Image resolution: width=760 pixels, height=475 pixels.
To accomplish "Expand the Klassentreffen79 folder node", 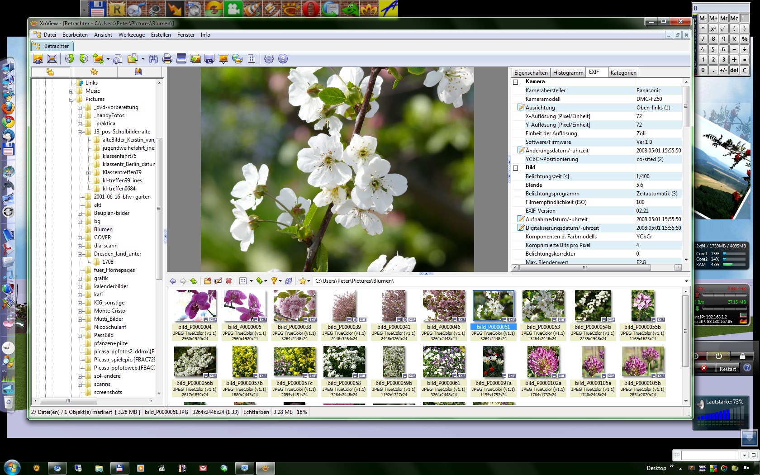I will pos(88,172).
